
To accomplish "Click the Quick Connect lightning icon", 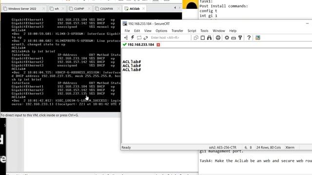I will click(133, 38).
